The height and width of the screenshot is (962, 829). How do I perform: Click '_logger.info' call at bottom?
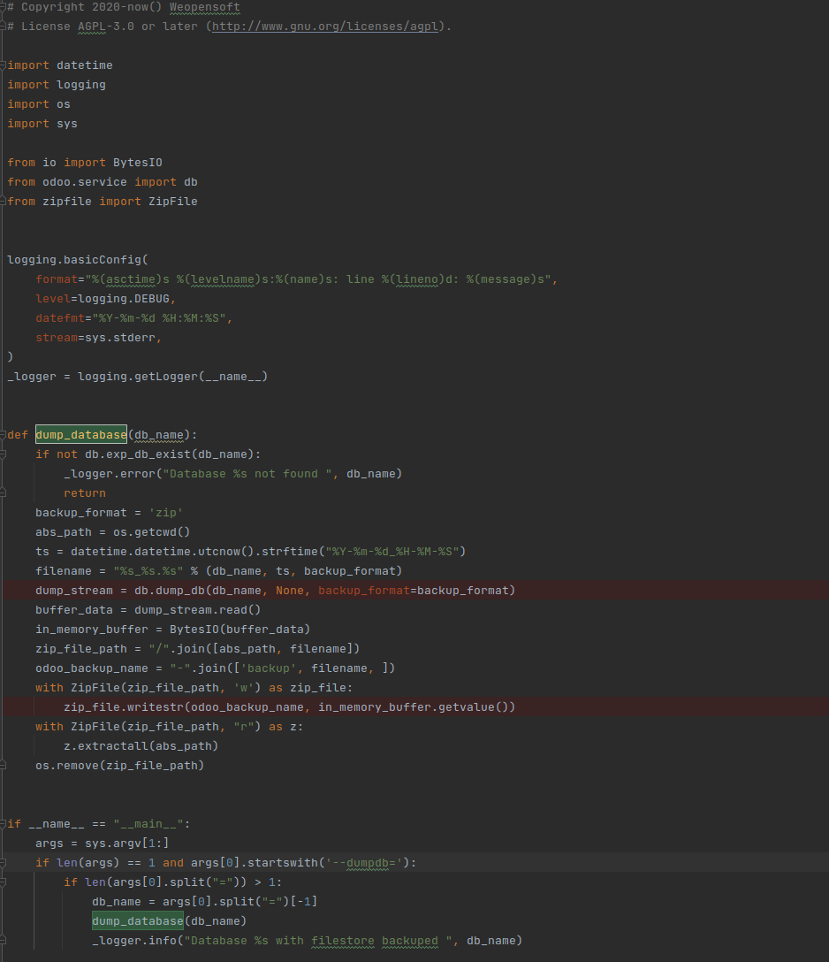coord(134,941)
